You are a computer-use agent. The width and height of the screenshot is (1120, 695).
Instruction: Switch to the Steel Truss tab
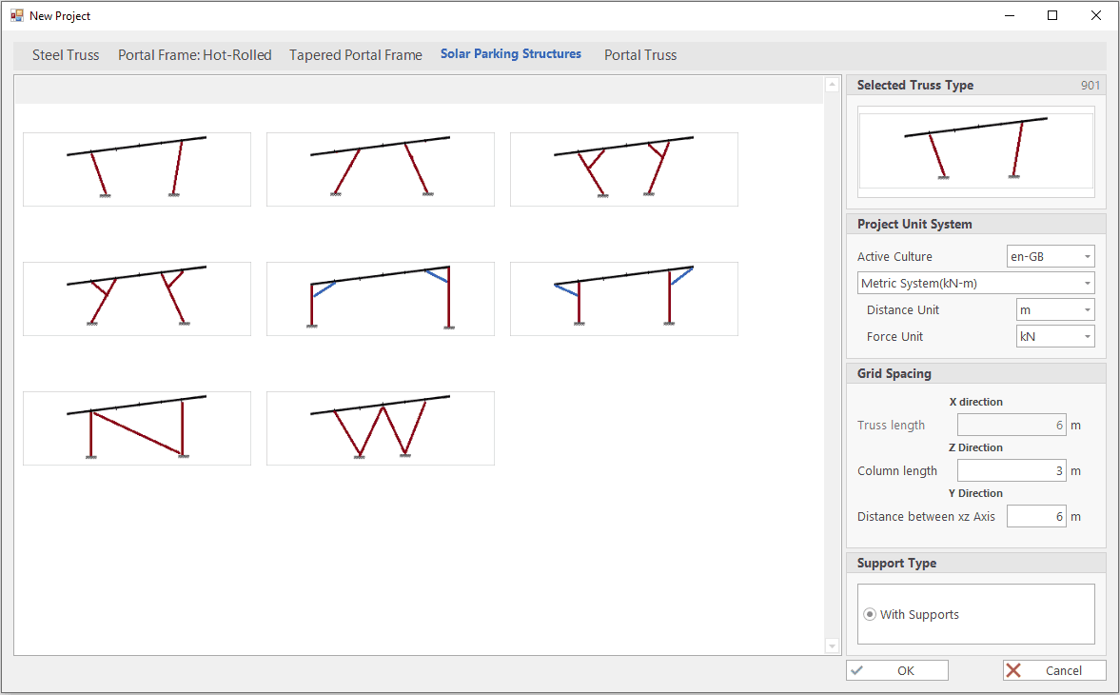pyautogui.click(x=66, y=55)
